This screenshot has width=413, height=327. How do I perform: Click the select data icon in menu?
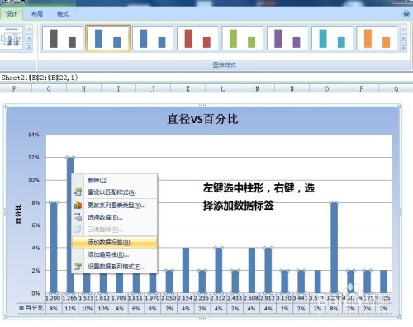(x=78, y=217)
